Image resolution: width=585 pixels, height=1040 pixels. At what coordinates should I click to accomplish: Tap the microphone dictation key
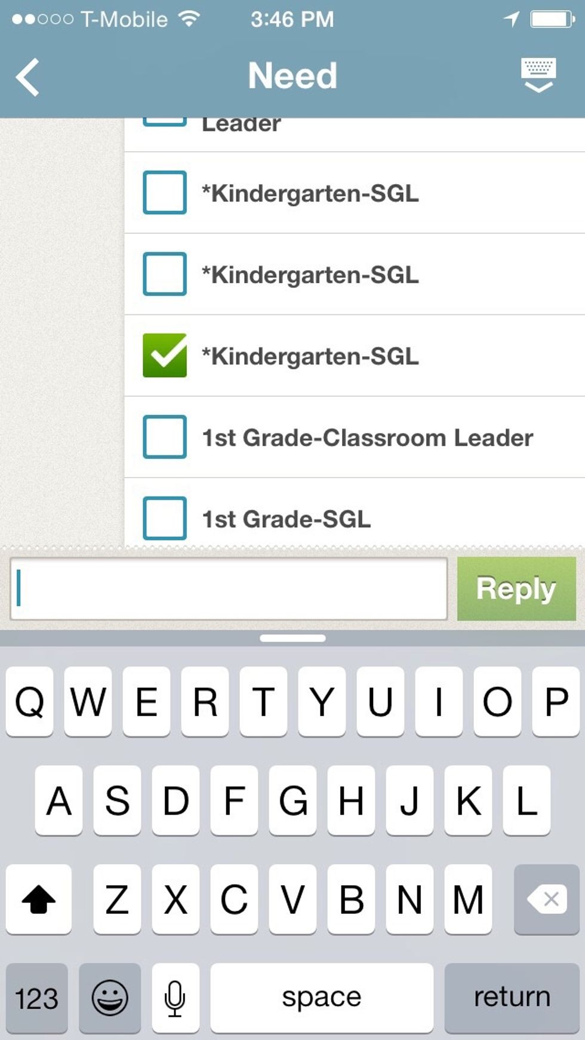click(175, 998)
